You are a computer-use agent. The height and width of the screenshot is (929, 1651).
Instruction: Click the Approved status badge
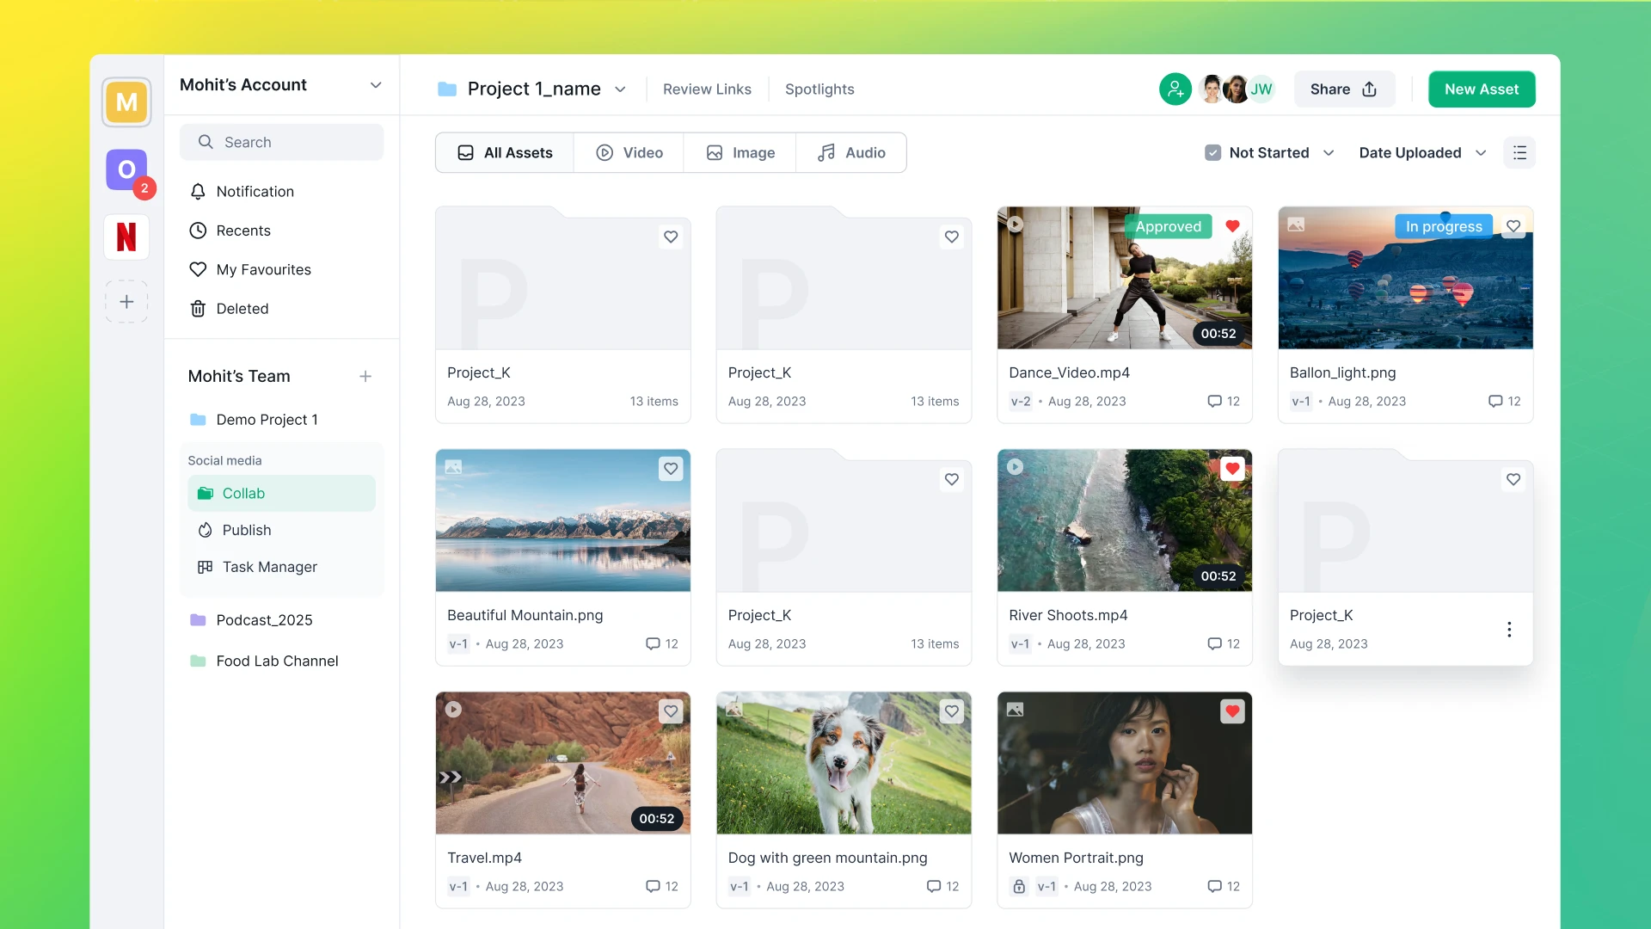coord(1168,226)
